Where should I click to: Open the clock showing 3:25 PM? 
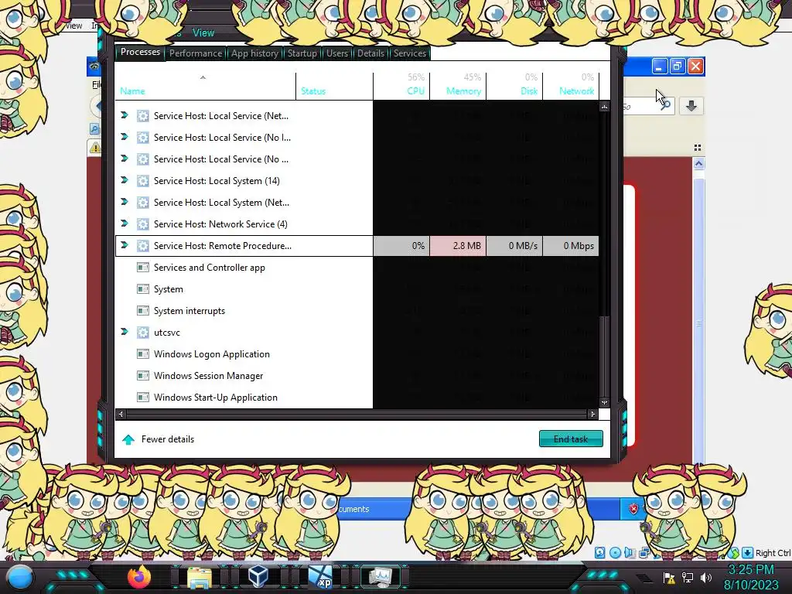pos(751,570)
